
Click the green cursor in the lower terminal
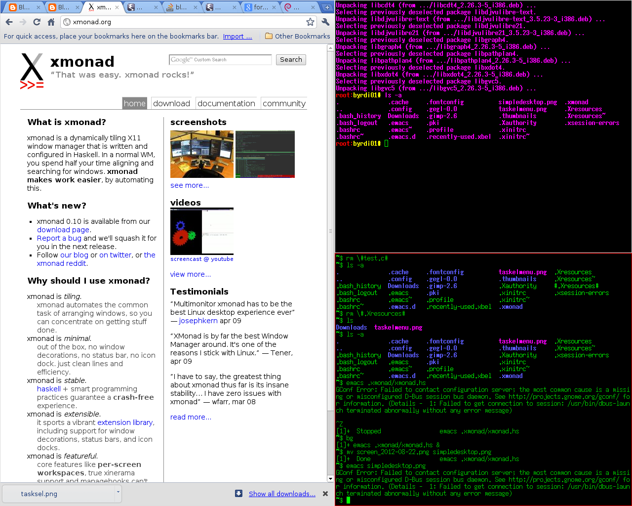click(x=348, y=500)
